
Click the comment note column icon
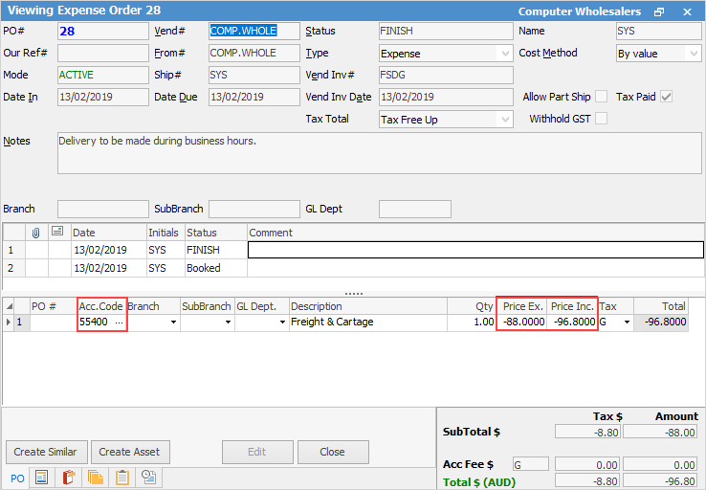pyautogui.click(x=57, y=232)
